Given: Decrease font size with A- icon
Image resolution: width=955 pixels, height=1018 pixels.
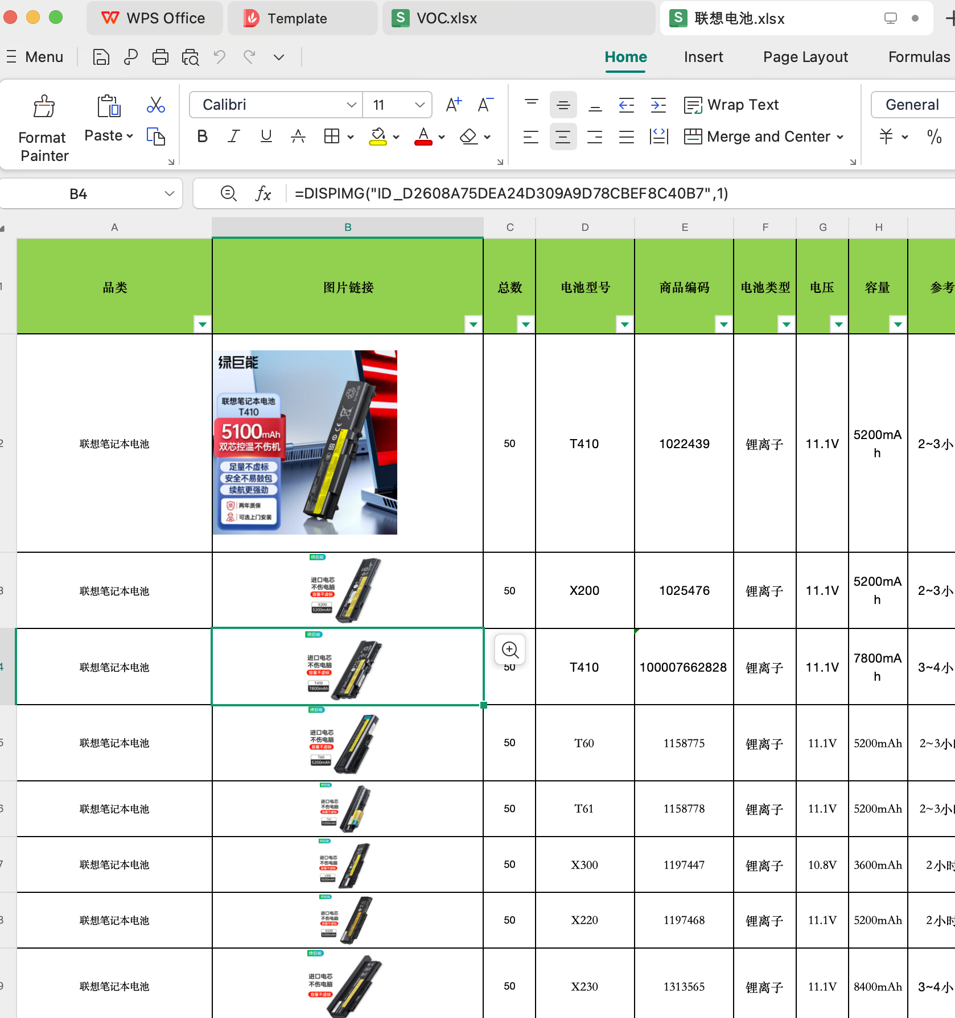Looking at the screenshot, I should click(485, 105).
